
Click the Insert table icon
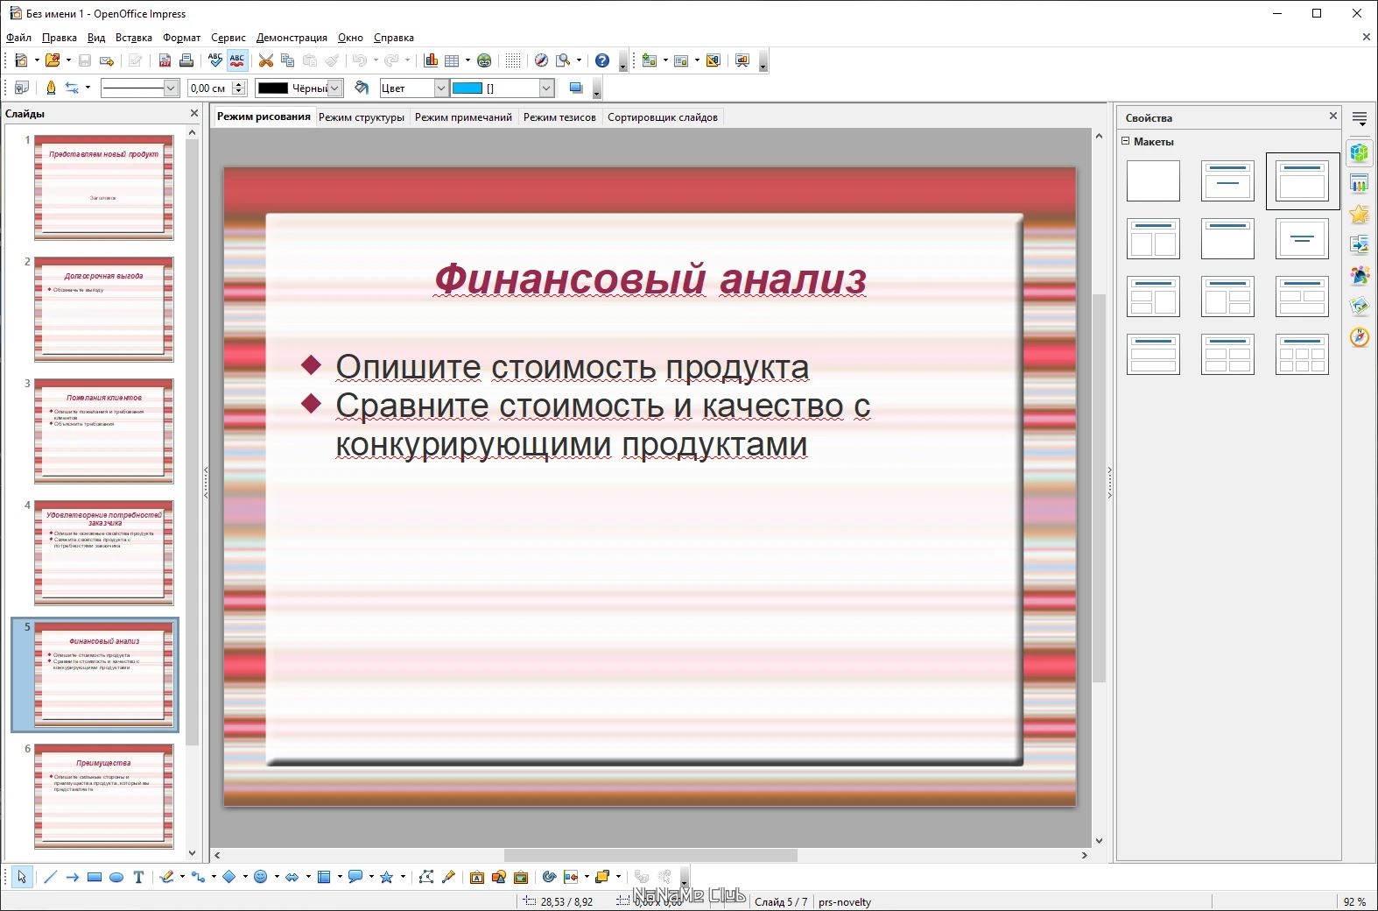click(452, 60)
